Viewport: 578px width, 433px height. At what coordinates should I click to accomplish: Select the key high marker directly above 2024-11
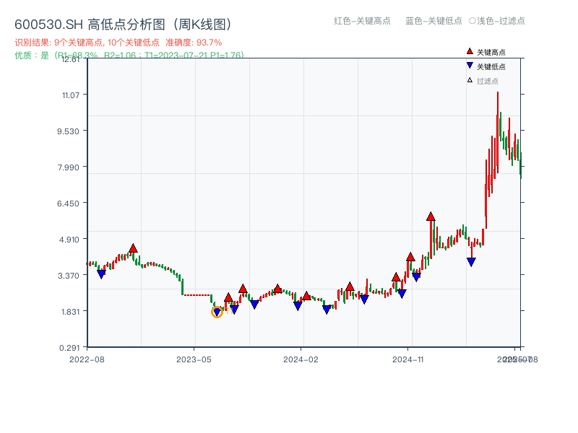coord(410,257)
